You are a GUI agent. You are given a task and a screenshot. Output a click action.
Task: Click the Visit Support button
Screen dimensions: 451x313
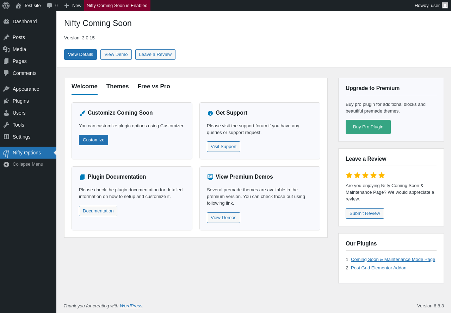(223, 147)
